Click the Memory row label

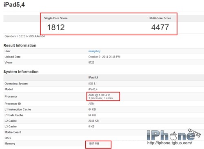click(x=10, y=144)
